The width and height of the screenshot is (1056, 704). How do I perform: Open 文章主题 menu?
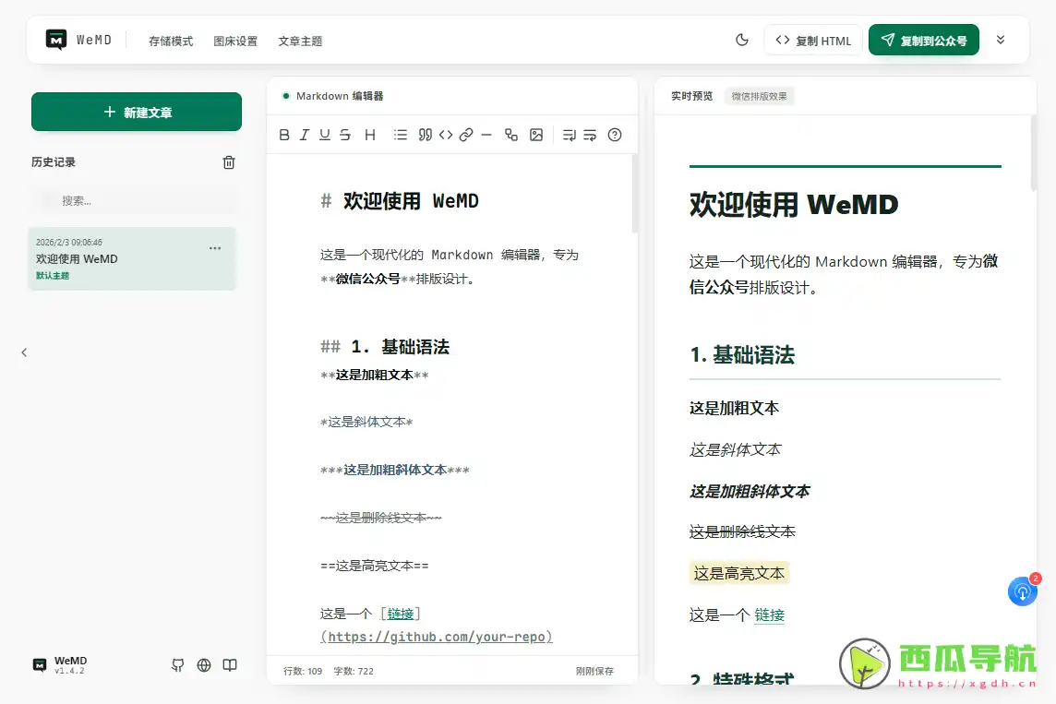(300, 41)
